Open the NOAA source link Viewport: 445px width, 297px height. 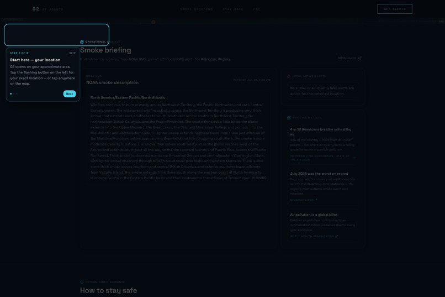click(349, 58)
